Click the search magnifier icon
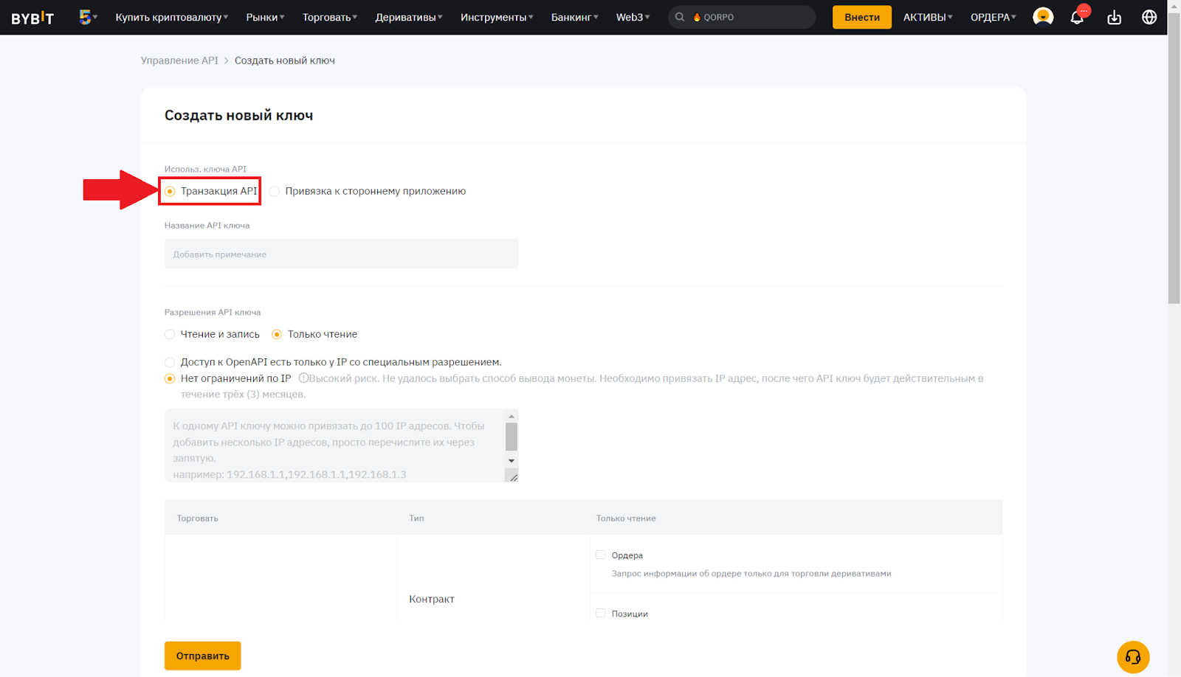The height and width of the screenshot is (677, 1181). tap(680, 17)
